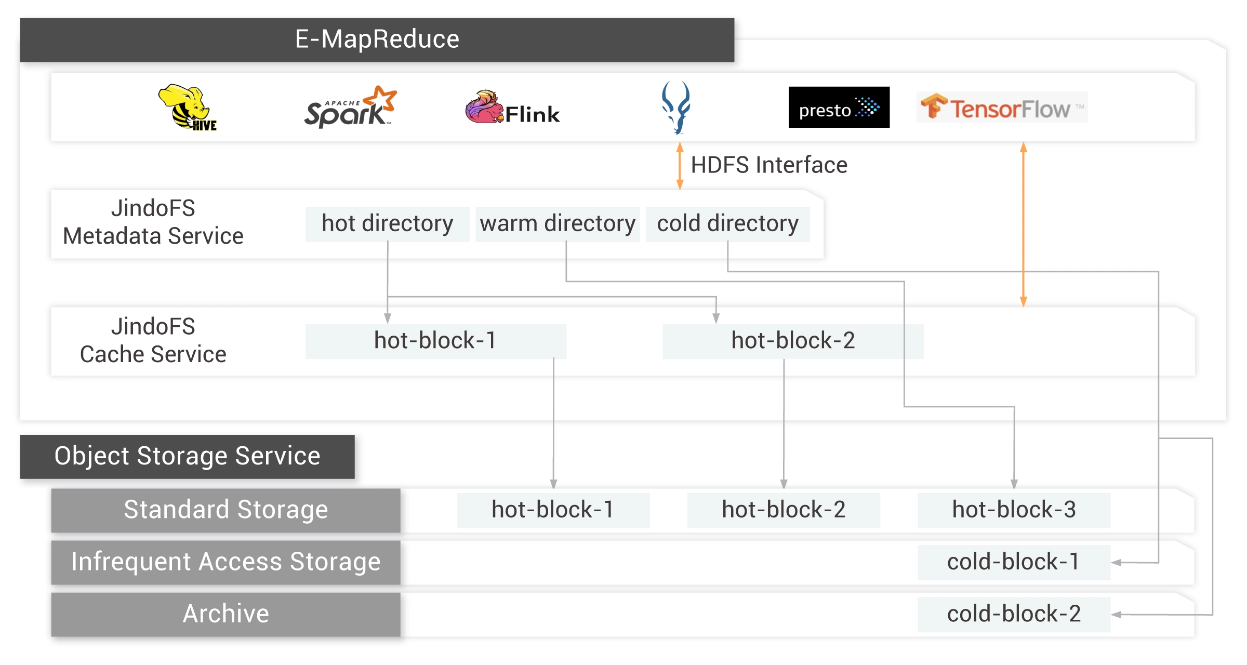Click hot-block-2 in the Cache Service

(793, 341)
